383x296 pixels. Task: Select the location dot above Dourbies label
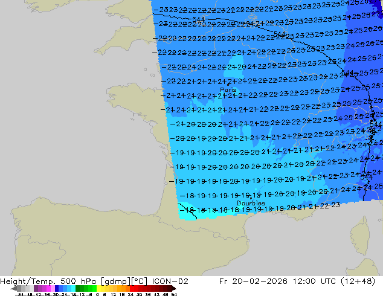coord(251,198)
